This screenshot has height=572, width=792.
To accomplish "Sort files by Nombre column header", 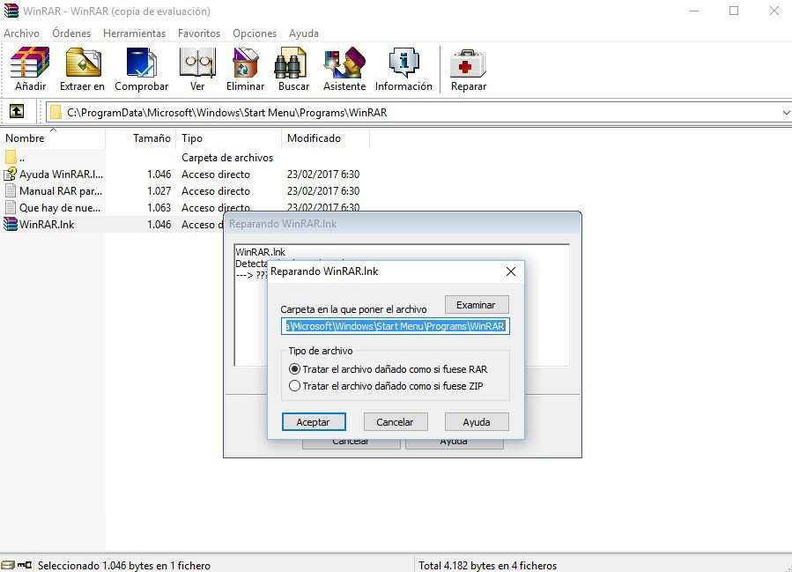I will pos(25,138).
